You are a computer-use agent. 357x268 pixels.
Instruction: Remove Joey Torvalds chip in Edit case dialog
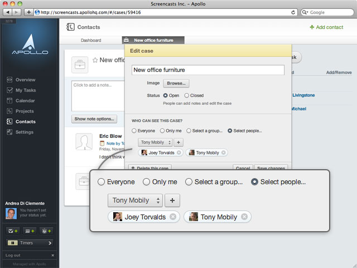click(x=179, y=152)
